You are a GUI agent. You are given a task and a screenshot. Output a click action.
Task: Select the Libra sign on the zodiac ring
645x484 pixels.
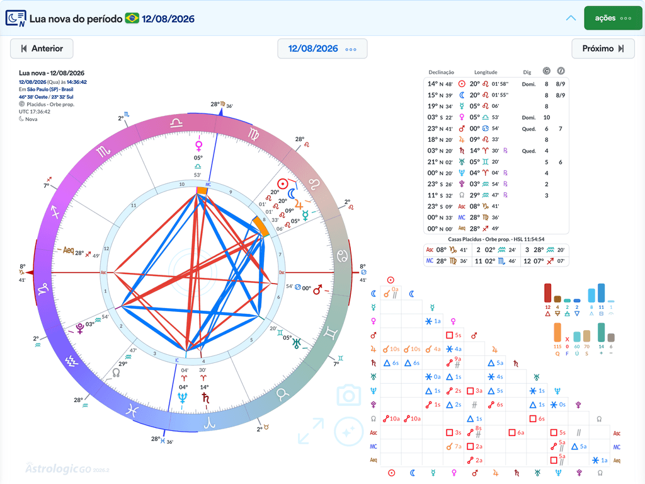coord(176,123)
